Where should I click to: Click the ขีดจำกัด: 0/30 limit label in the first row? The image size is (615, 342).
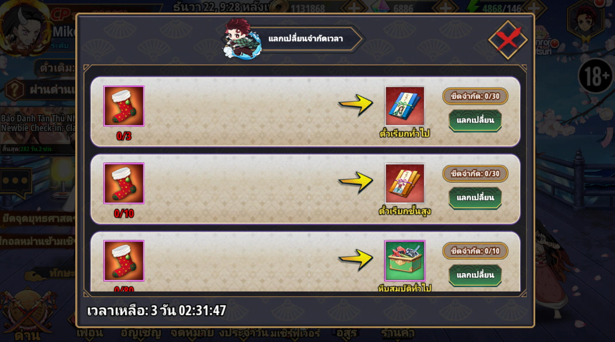pos(475,96)
